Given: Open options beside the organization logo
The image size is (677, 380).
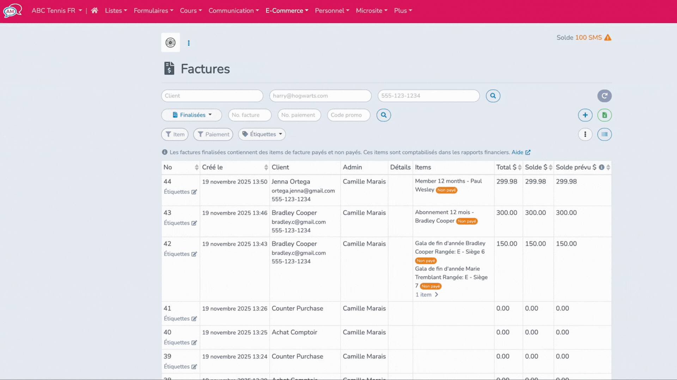Looking at the screenshot, I should [x=189, y=43].
